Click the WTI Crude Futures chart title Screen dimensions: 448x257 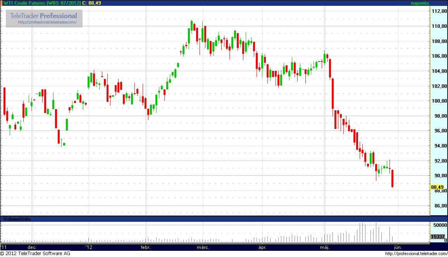tap(42, 3)
